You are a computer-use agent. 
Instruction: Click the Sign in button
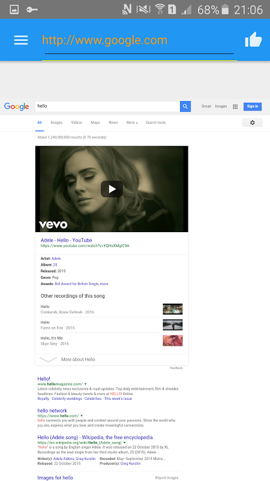pos(253,106)
